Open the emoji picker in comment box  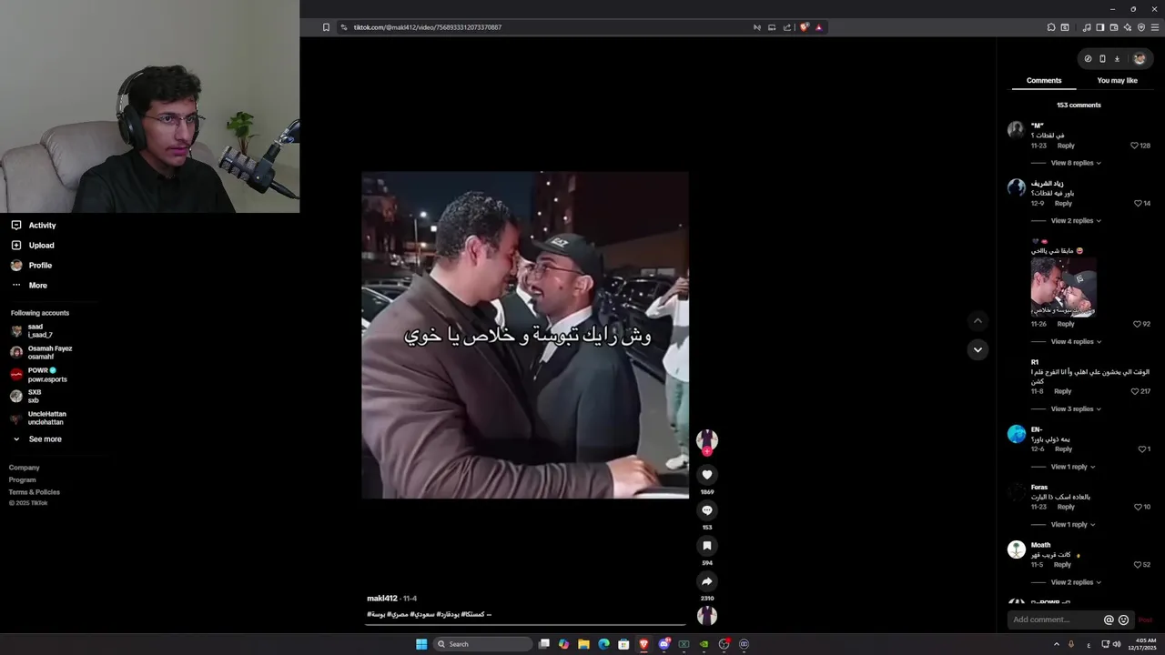(1123, 620)
